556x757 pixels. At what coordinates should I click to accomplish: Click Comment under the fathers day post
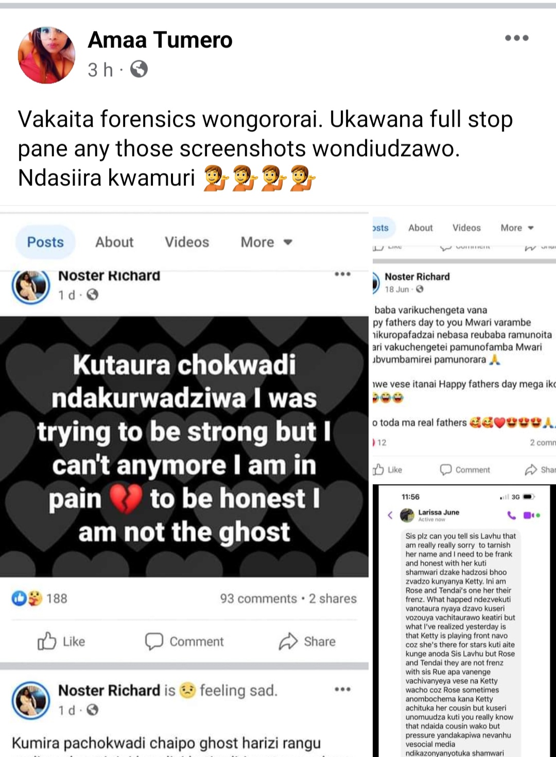(x=465, y=470)
